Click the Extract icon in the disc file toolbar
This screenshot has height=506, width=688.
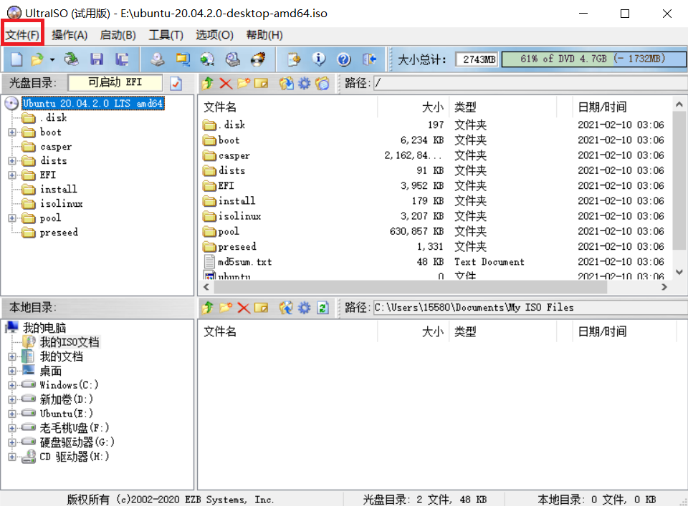pyautogui.click(x=287, y=83)
